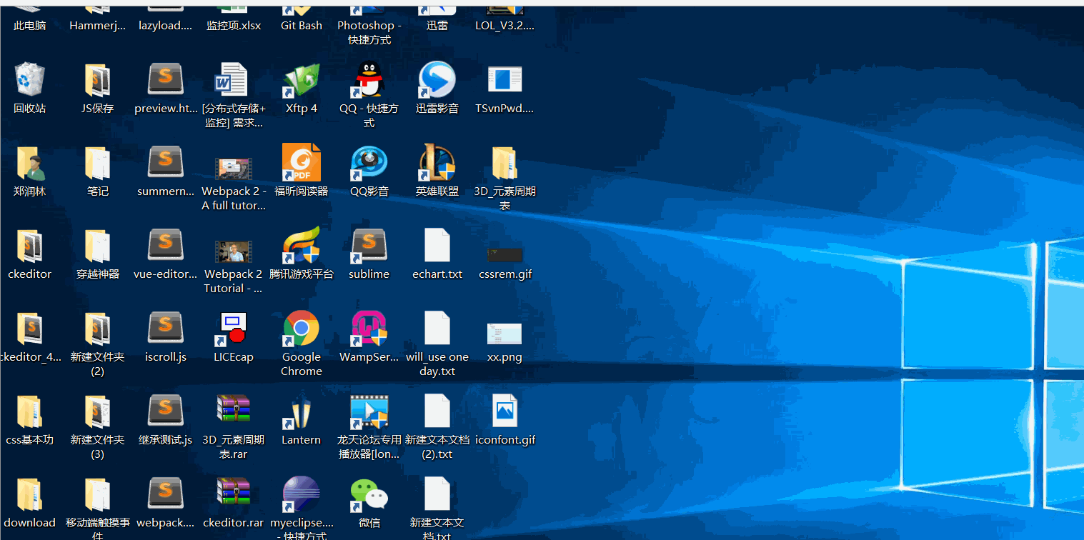Select the TSvnPwd file icon
This screenshot has height=540, width=1084.
point(504,79)
